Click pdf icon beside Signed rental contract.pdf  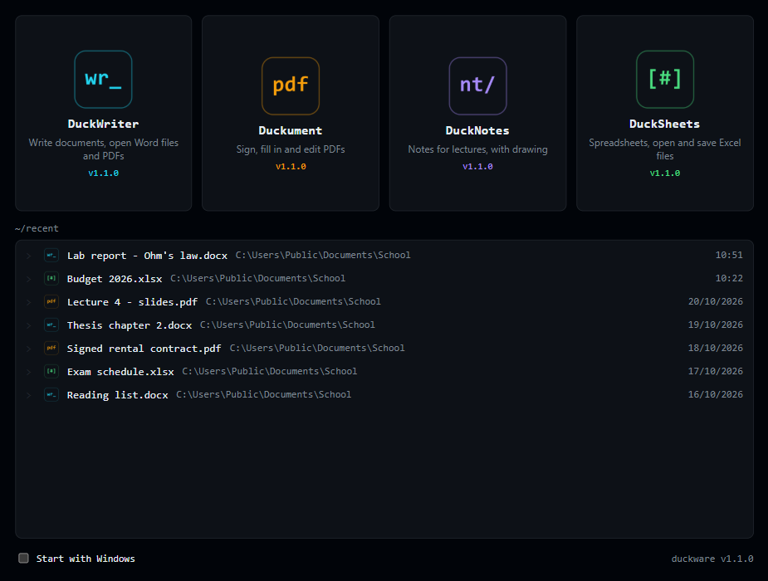pos(51,348)
